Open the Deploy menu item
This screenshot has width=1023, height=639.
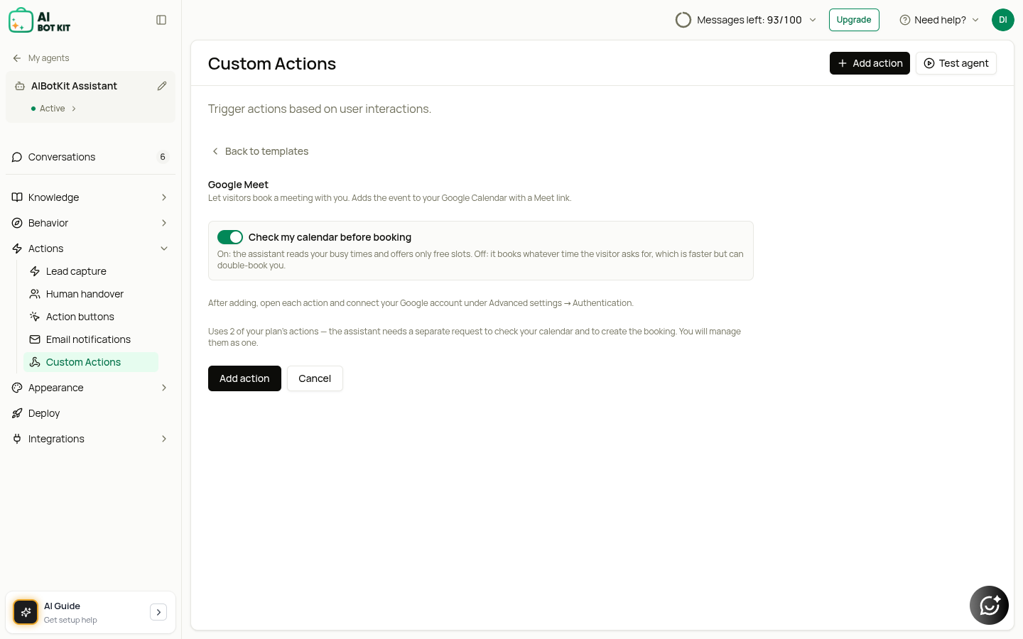point(90,413)
